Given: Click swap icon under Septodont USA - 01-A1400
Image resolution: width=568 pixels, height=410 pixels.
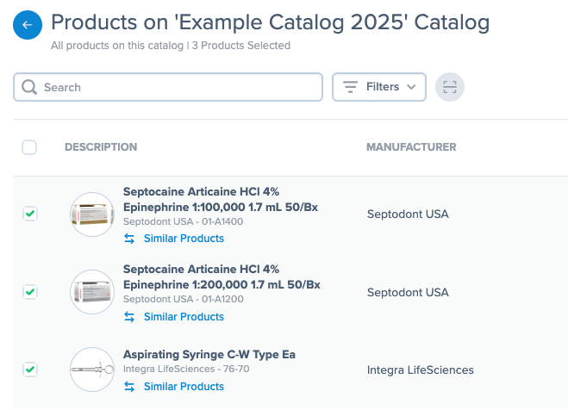Looking at the screenshot, I should [129, 239].
